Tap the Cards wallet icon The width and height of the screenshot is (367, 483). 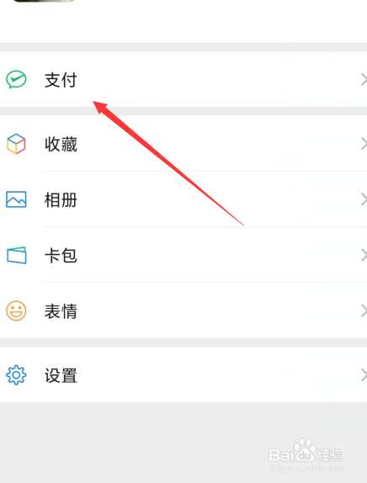click(16, 255)
